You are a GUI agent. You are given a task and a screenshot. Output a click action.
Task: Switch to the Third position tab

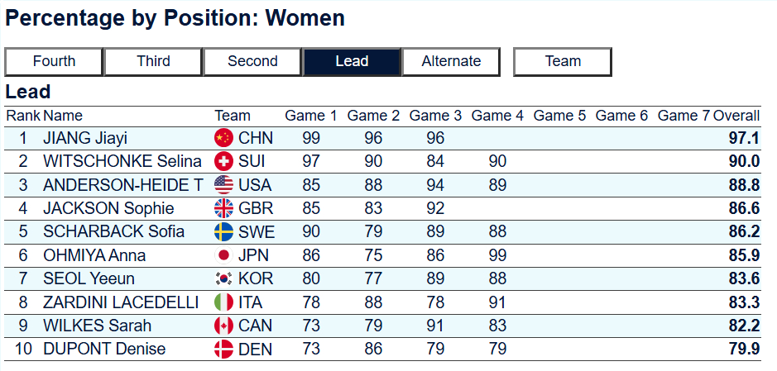[153, 61]
